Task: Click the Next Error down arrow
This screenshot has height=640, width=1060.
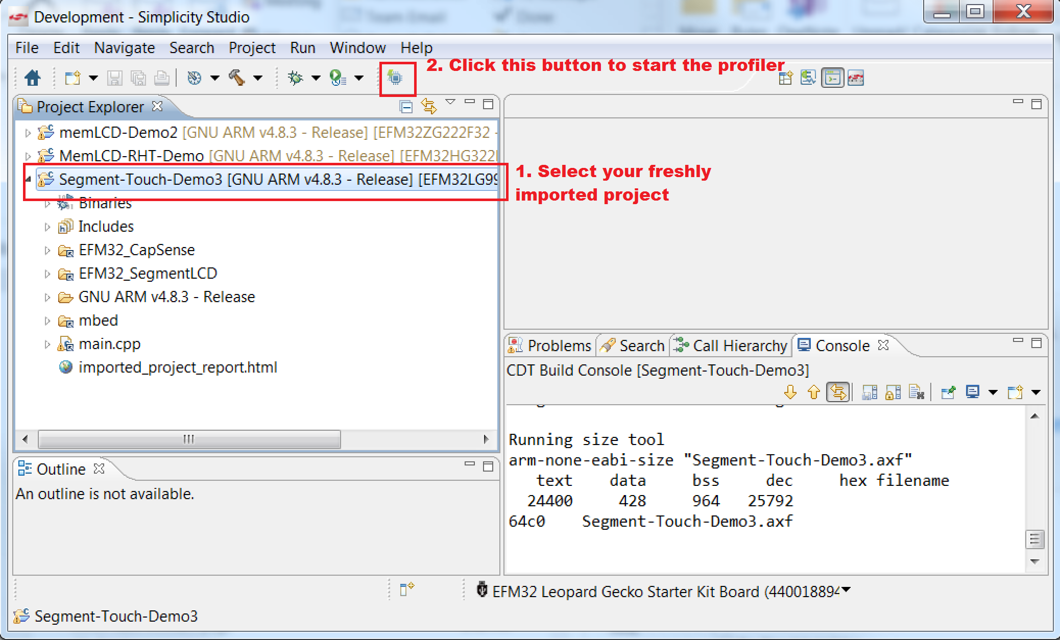Action: tap(790, 392)
